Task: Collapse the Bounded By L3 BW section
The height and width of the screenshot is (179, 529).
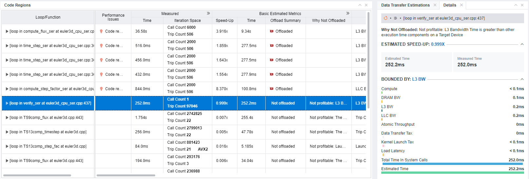Action: click(522, 79)
